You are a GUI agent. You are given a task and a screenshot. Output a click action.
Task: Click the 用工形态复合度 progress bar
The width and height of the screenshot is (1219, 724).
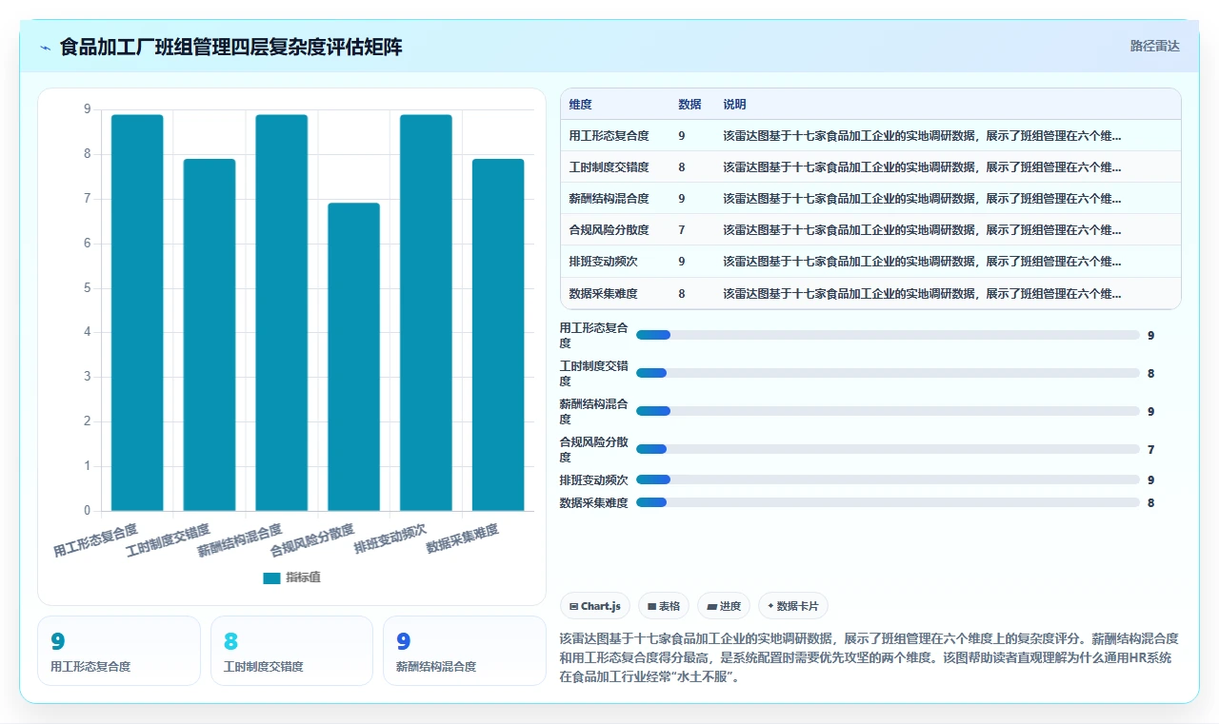tap(888, 335)
